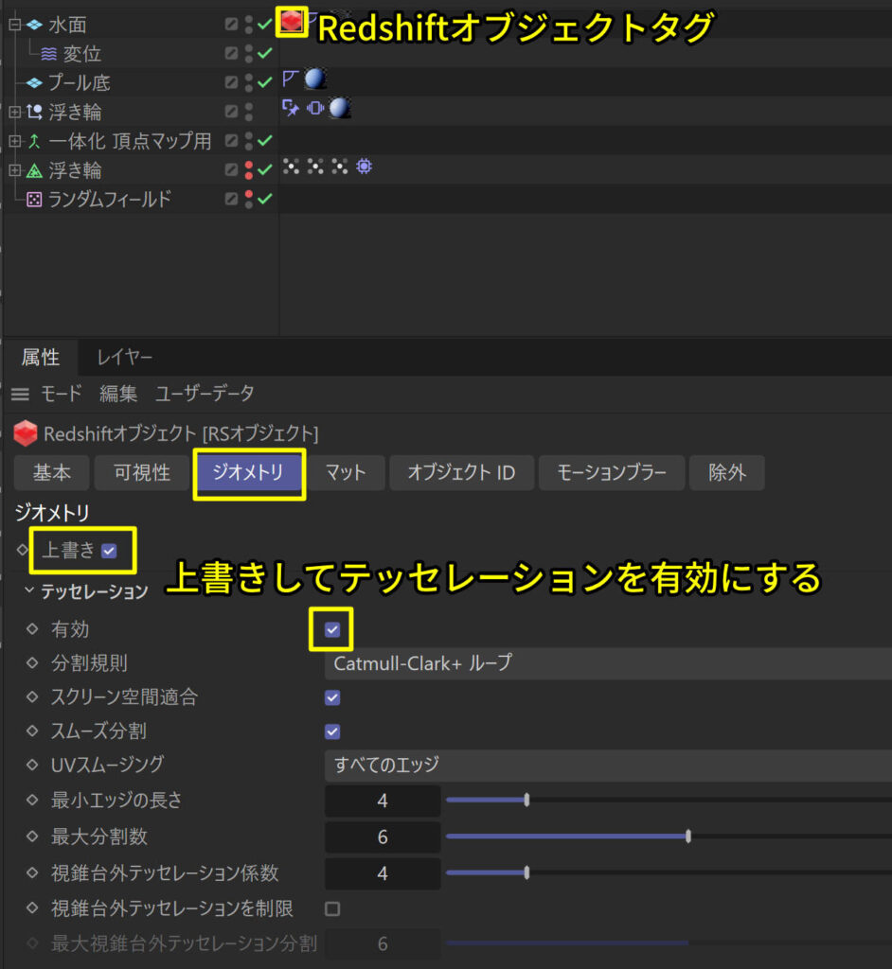Open the 編集 menu
This screenshot has width=892, height=969.
pyautogui.click(x=118, y=394)
